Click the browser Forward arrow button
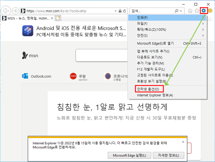The width and height of the screenshot is (215, 162). point(15,11)
